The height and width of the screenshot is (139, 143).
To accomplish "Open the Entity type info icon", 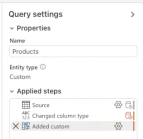I will [43, 67].
